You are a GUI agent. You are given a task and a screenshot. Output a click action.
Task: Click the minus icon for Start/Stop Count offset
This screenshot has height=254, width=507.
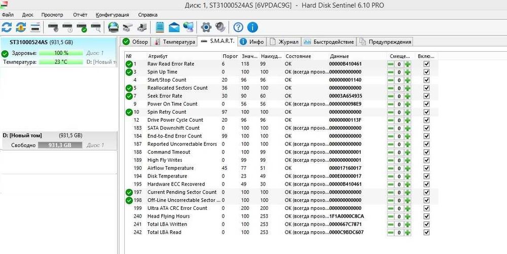click(x=390, y=80)
